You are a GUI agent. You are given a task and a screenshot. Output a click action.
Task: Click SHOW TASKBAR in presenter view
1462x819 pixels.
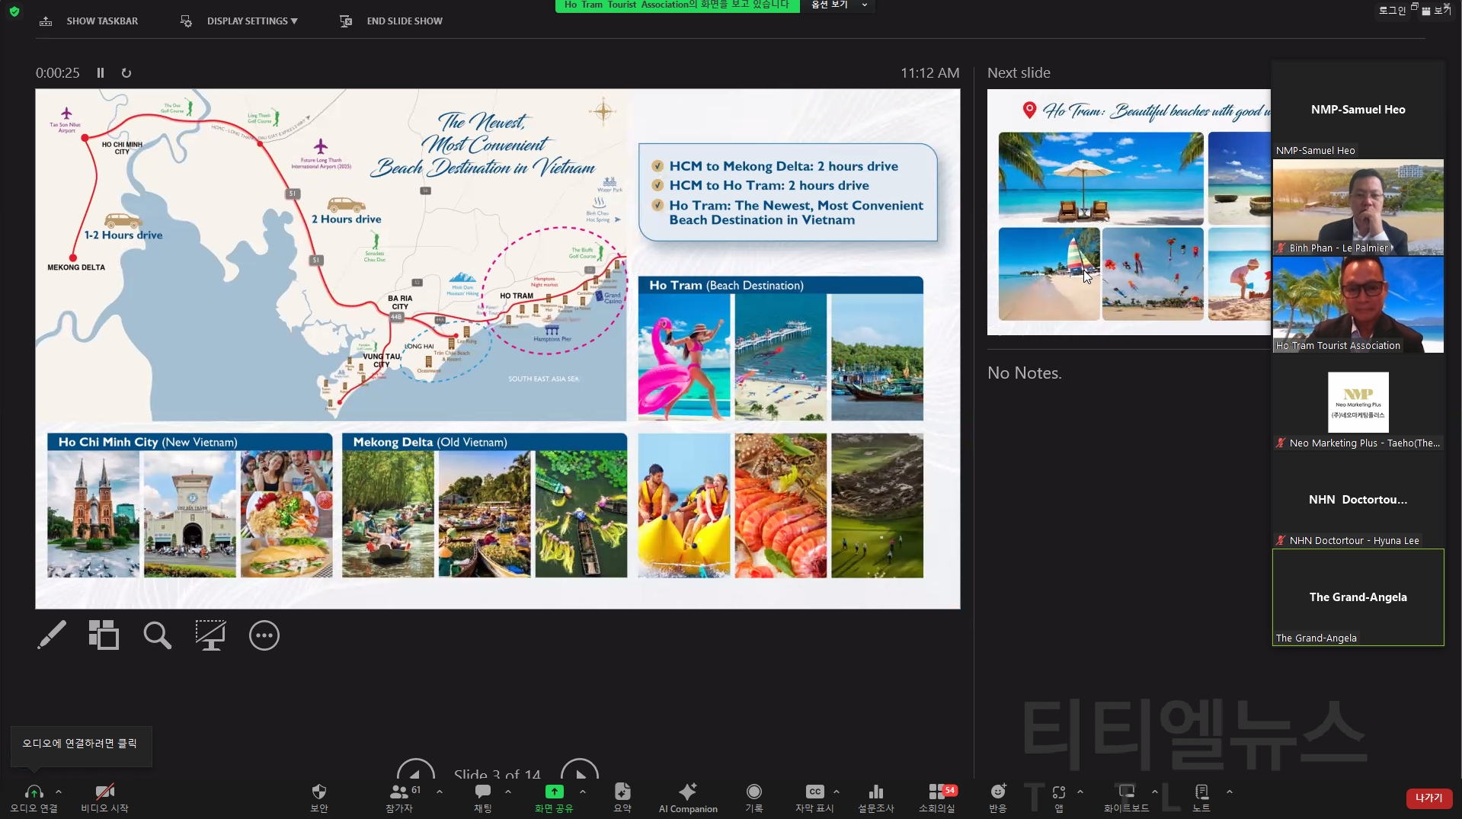tap(88, 21)
